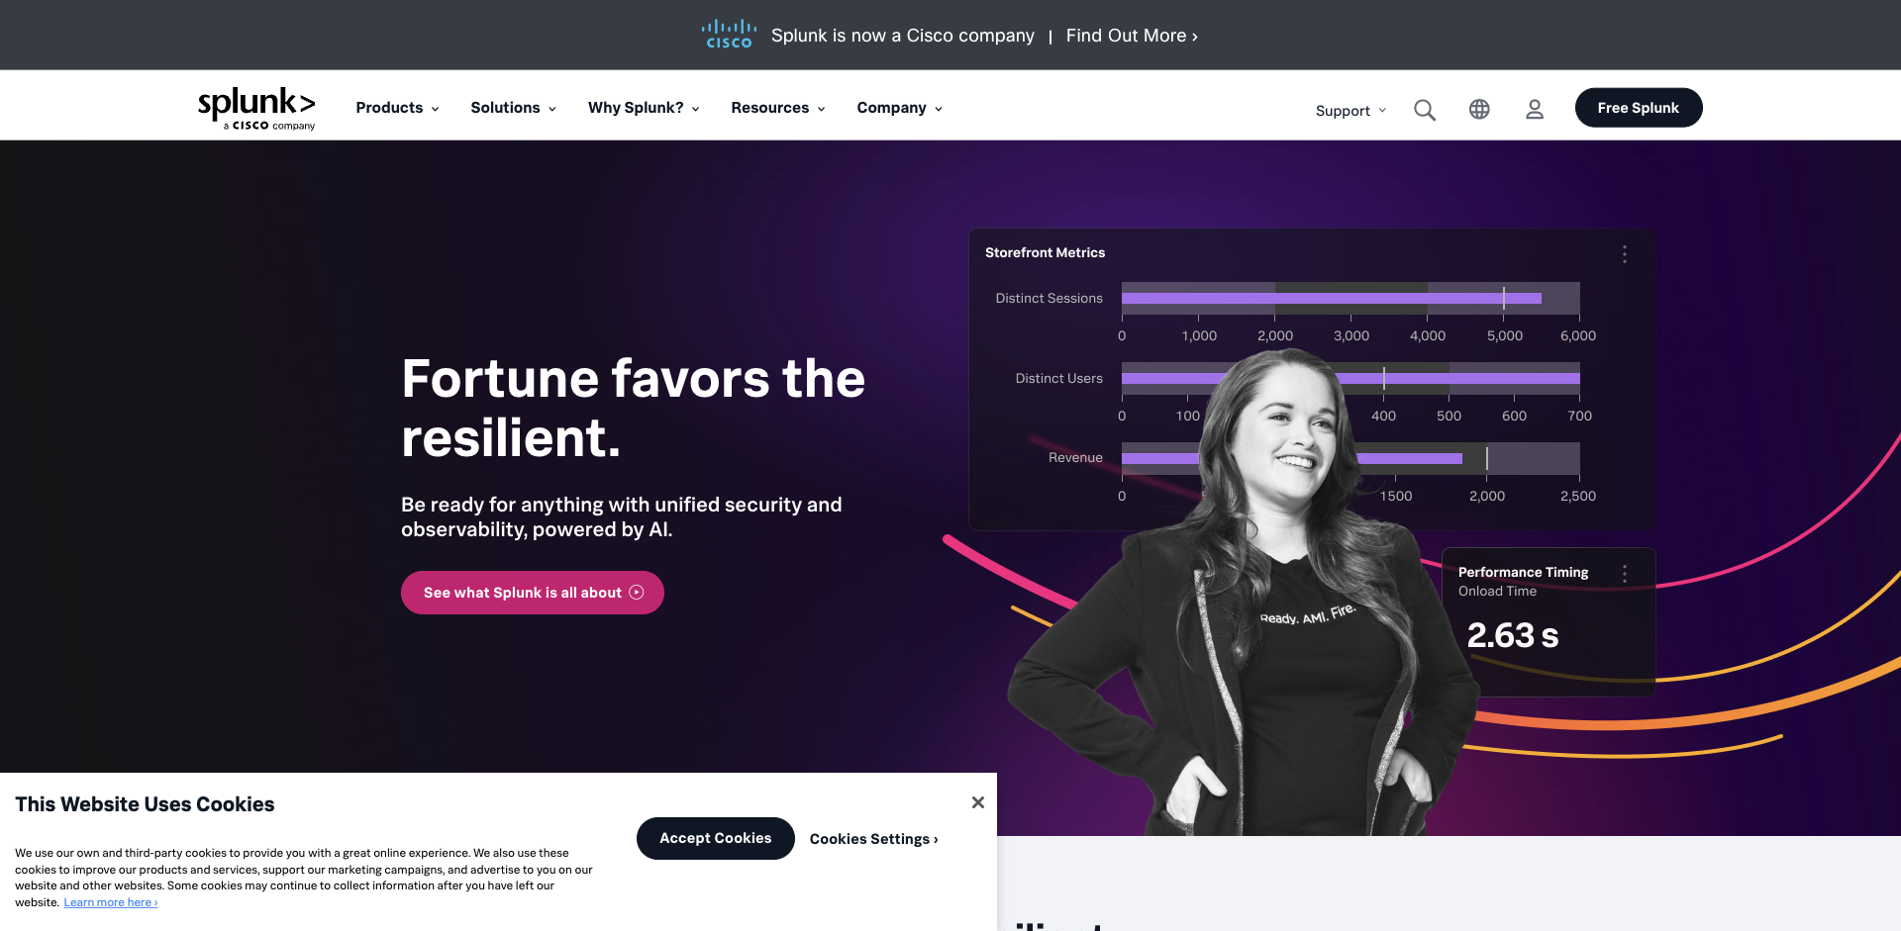Click the Cisco logo in top banner
Viewport: 1901px width, 931px height.
[729, 34]
